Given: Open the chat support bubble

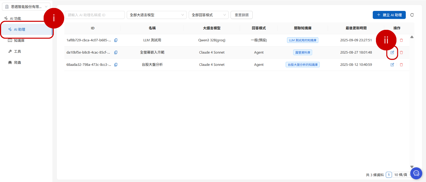Looking at the screenshot, I should [x=416, y=173].
